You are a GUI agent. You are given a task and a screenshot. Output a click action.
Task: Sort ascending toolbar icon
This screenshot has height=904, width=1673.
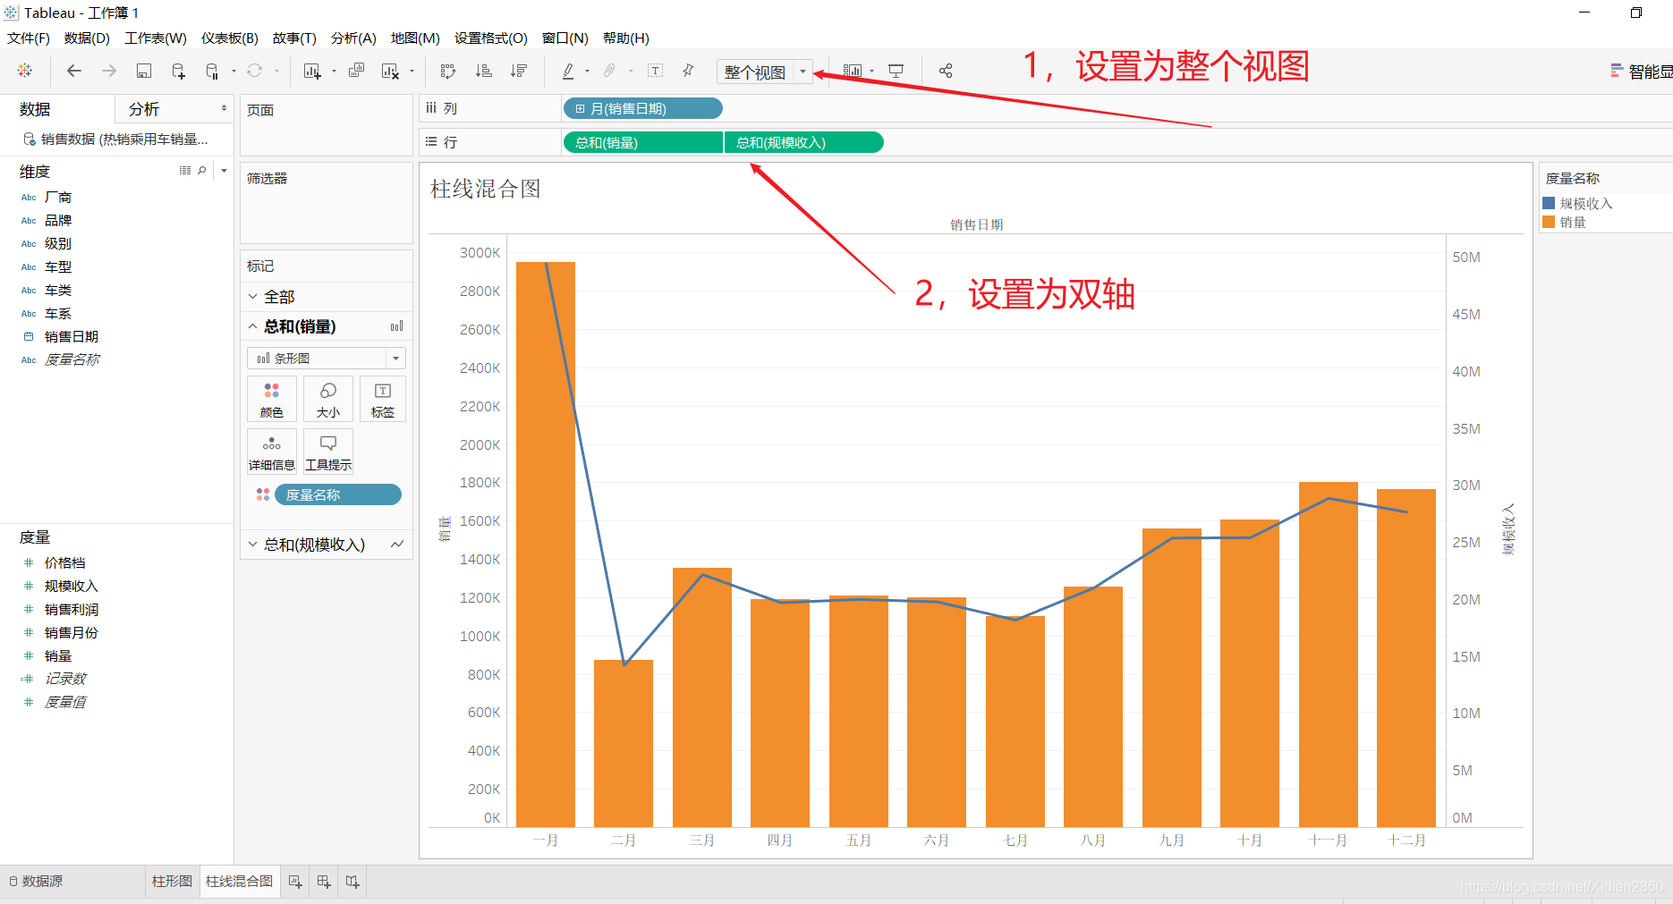pos(483,71)
